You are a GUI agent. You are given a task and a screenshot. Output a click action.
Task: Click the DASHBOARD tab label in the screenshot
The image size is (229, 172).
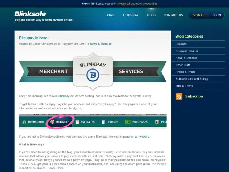click(x=36, y=122)
